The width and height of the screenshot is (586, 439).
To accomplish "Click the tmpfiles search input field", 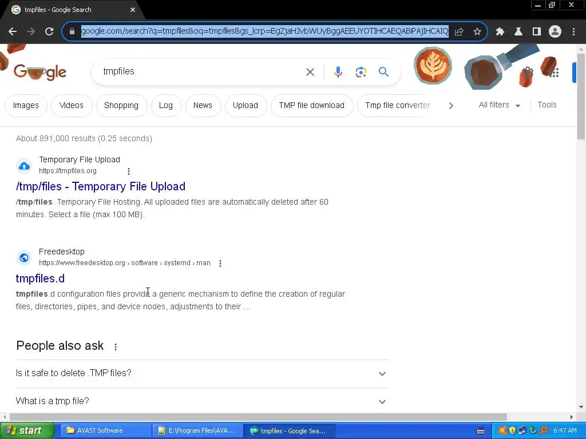I will pyautogui.click(x=202, y=71).
